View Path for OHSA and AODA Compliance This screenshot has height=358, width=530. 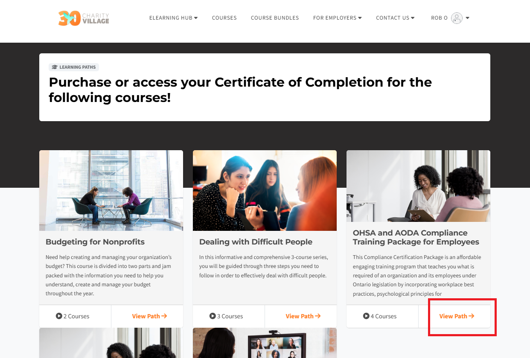tap(457, 316)
